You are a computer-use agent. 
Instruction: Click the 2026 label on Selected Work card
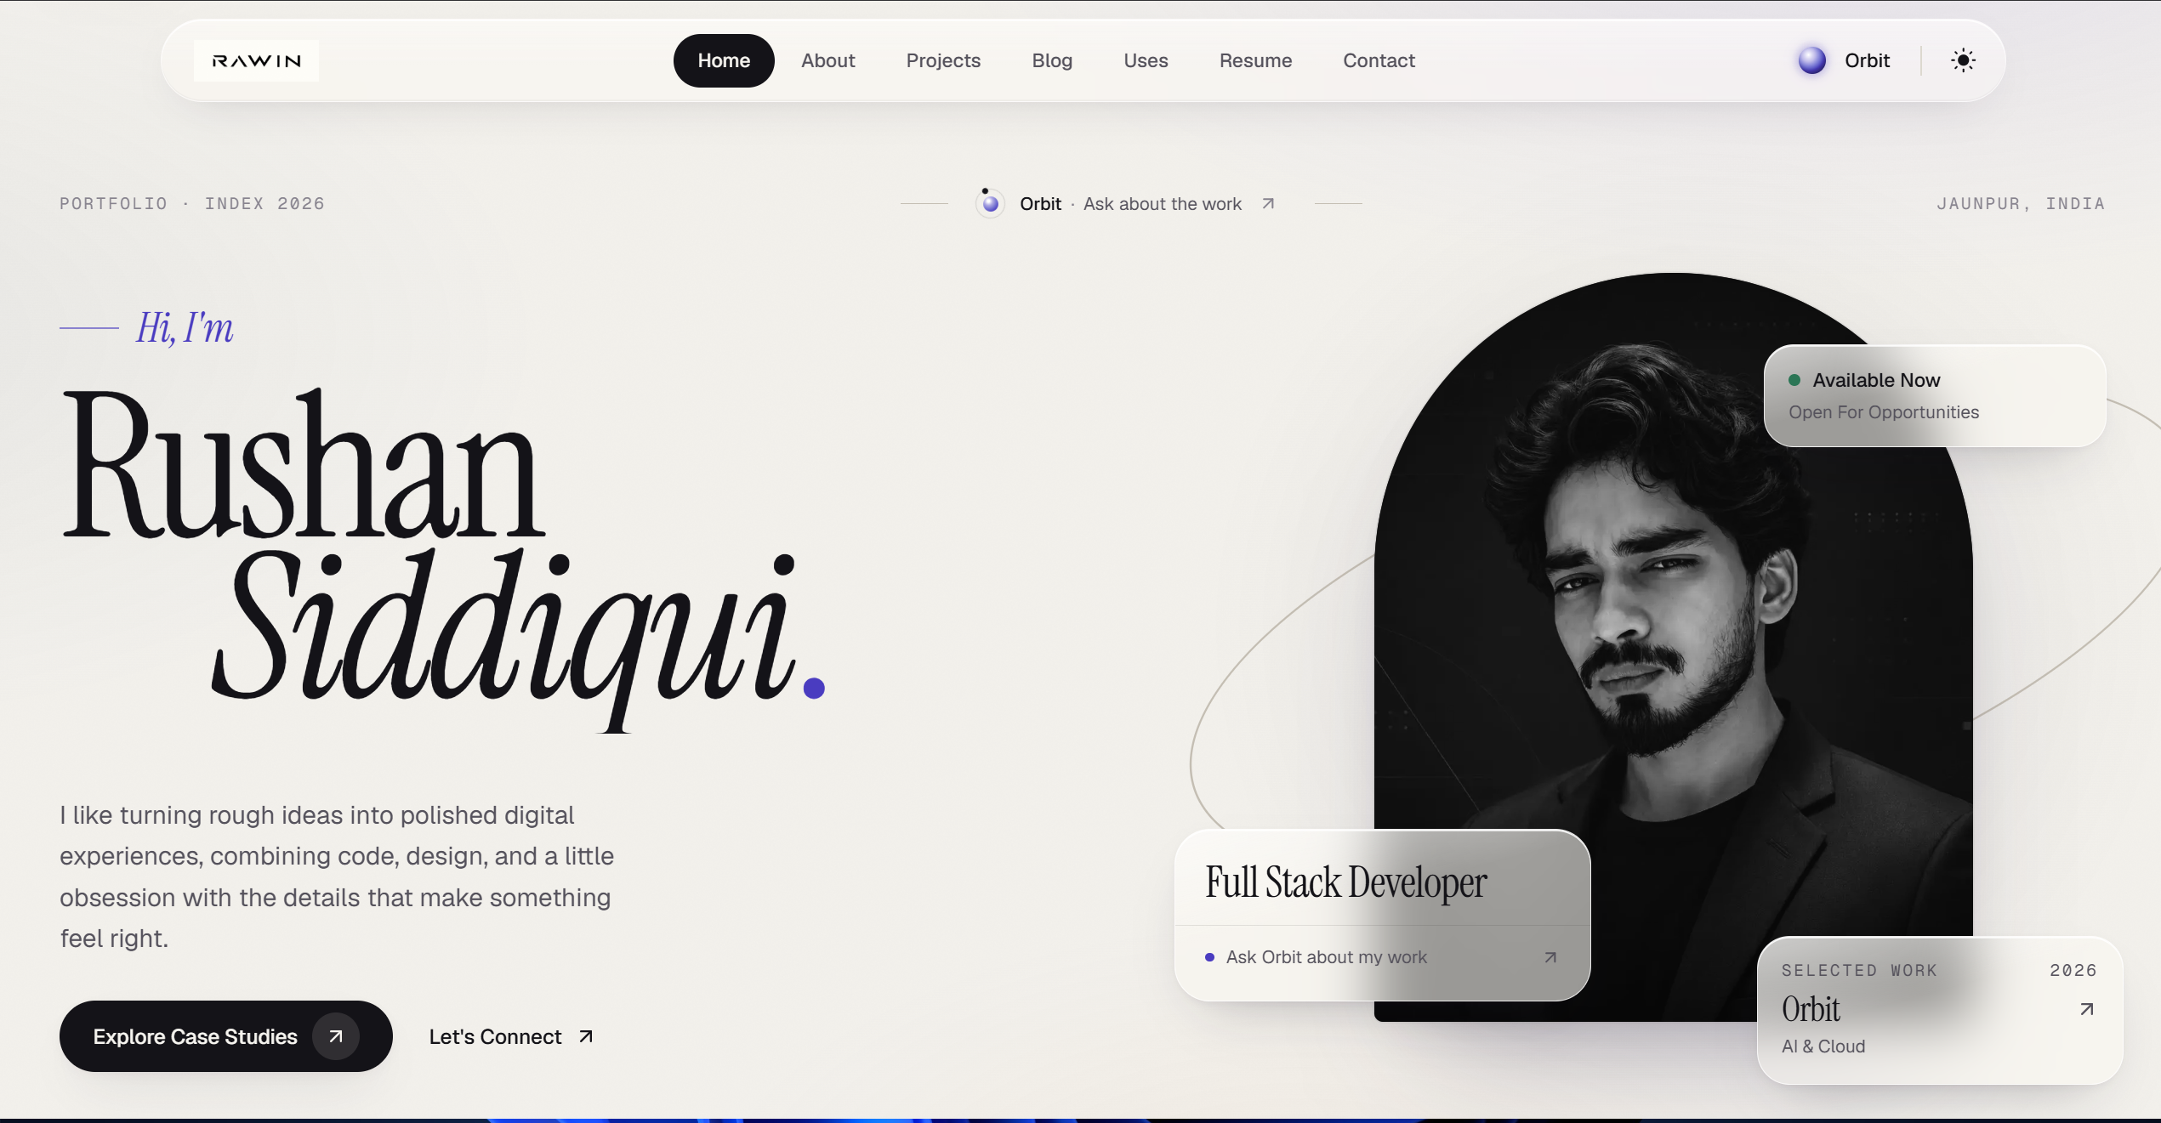2073,970
